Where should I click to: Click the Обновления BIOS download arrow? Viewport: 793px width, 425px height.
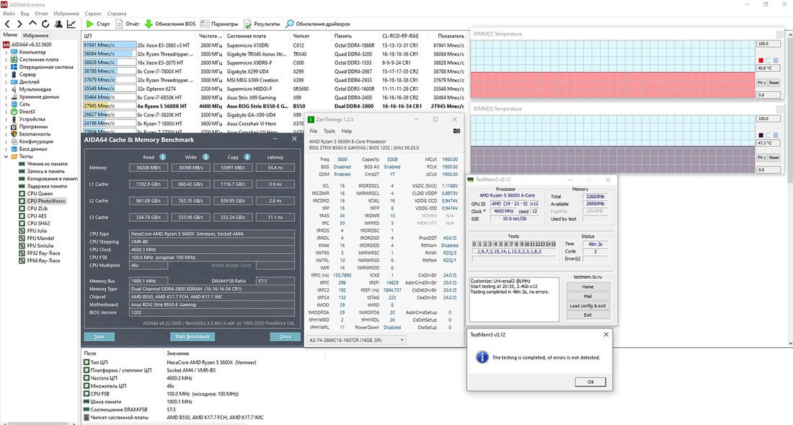click(x=149, y=24)
